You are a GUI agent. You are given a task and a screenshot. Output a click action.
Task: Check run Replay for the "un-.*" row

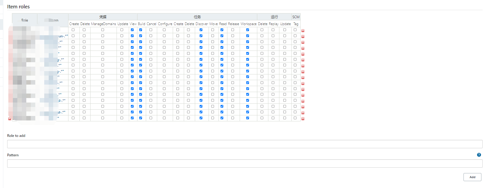tap(273, 36)
